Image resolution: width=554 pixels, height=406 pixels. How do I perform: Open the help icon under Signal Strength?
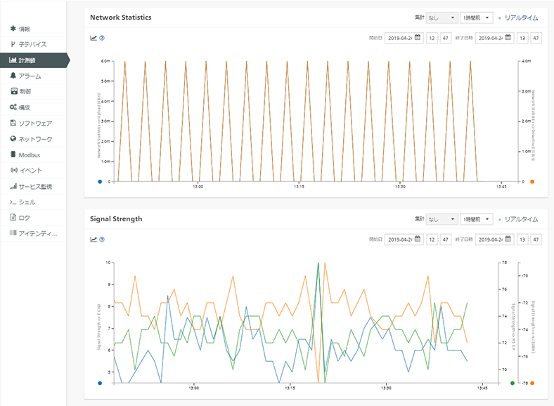[102, 240]
